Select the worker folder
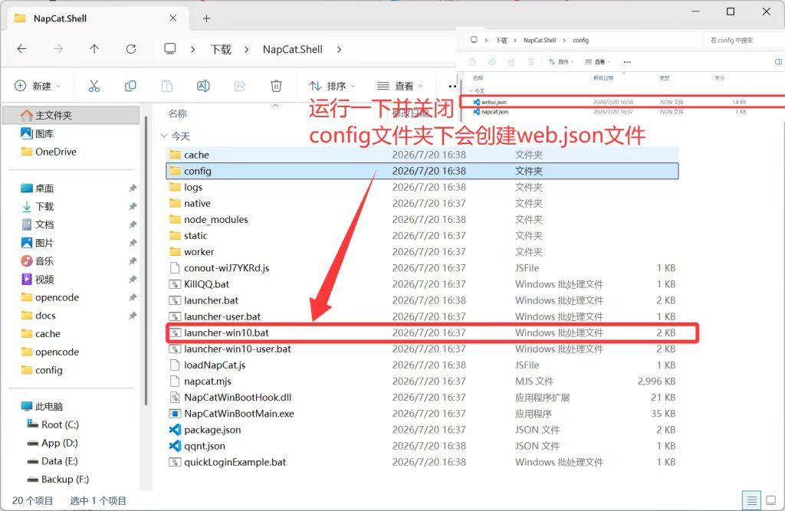The height and width of the screenshot is (511, 785). pos(422,252)
